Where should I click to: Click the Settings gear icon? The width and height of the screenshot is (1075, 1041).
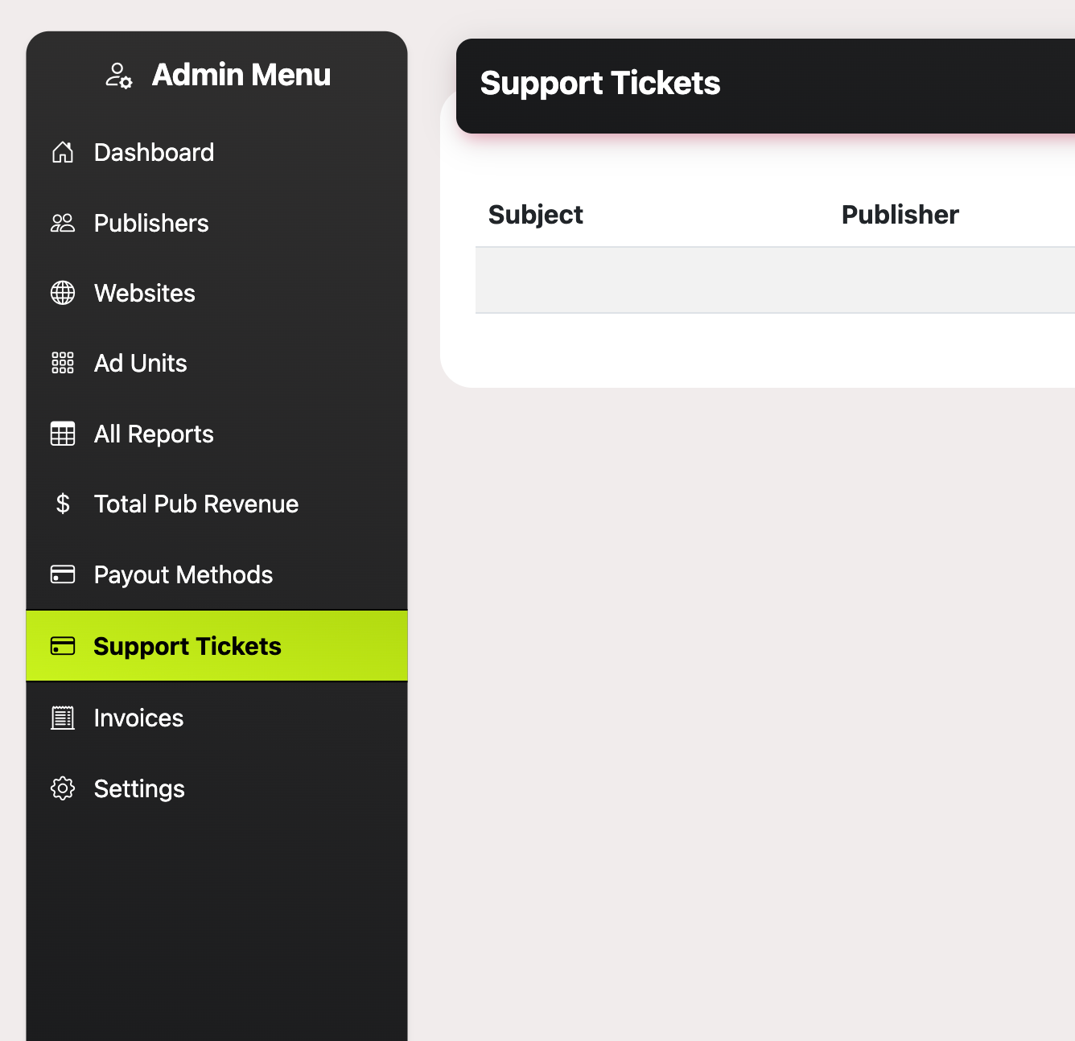(63, 788)
